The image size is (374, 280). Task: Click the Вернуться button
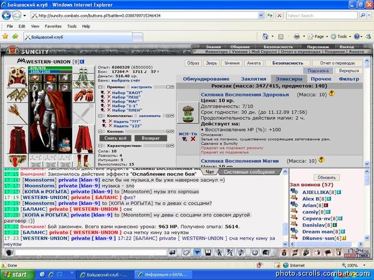(348, 71)
